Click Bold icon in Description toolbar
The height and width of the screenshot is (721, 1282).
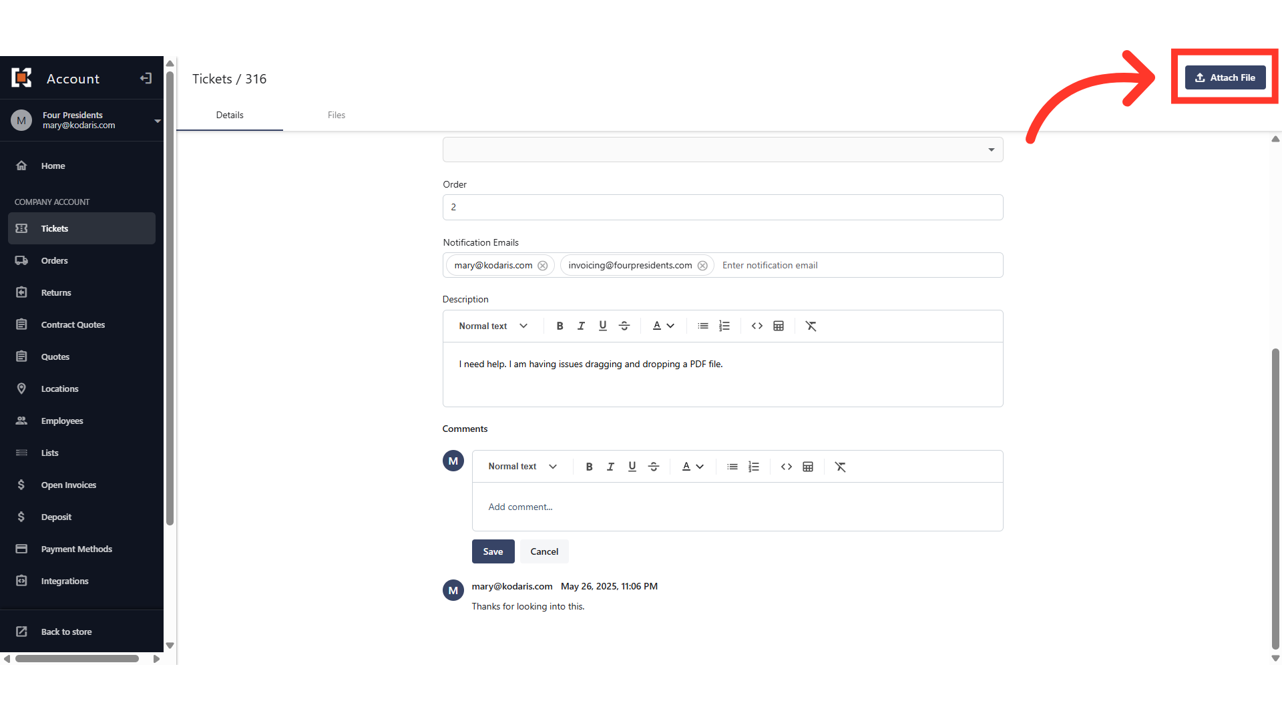pos(560,326)
